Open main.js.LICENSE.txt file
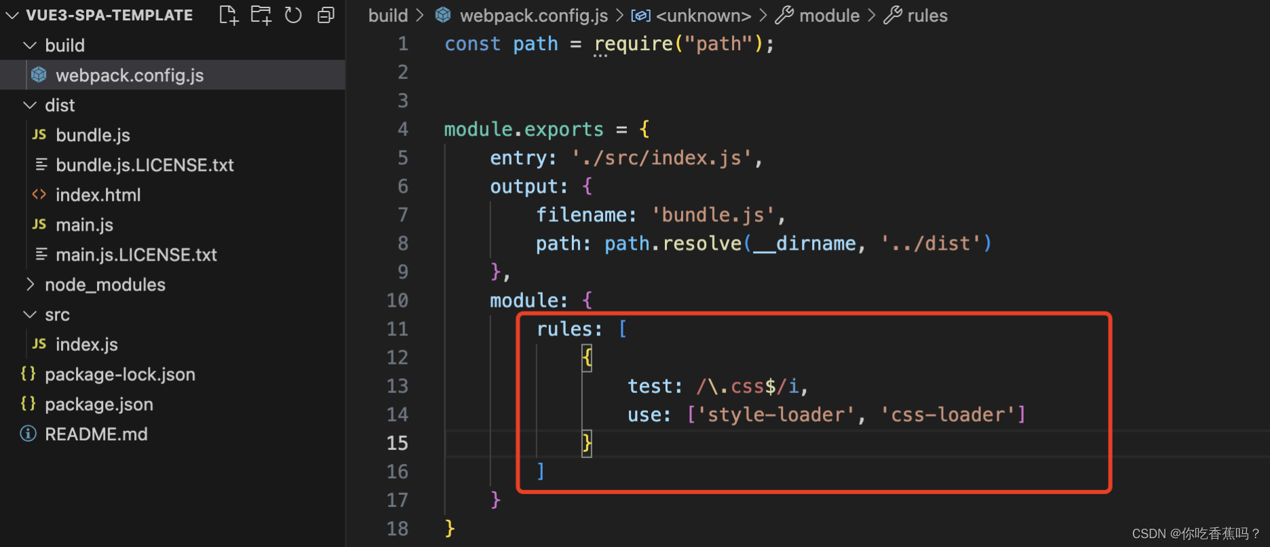 coord(136,254)
